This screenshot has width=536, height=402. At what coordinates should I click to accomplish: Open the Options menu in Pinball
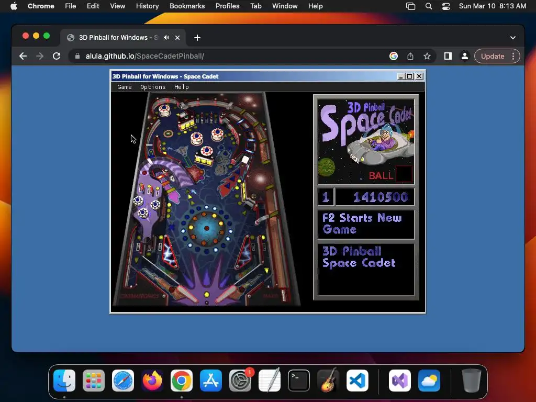[153, 87]
